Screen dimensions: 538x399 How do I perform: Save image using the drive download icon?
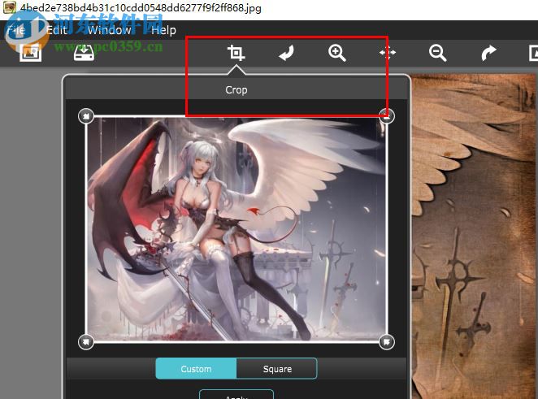tap(84, 53)
